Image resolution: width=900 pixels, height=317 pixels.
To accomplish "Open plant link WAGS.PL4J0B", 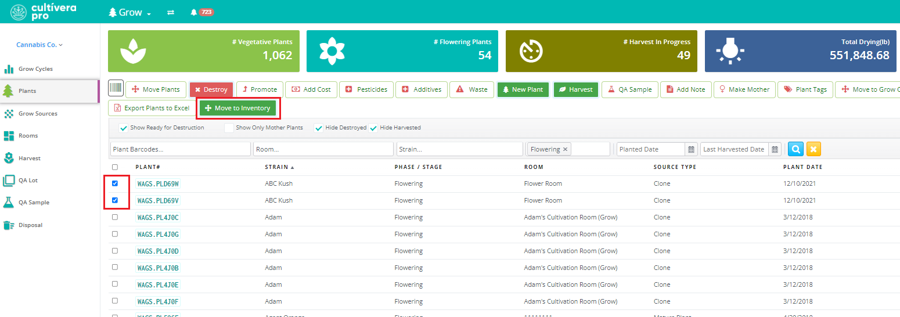I will 158,268.
